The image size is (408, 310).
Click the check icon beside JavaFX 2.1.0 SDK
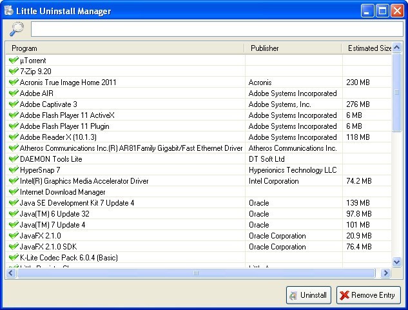click(14, 246)
